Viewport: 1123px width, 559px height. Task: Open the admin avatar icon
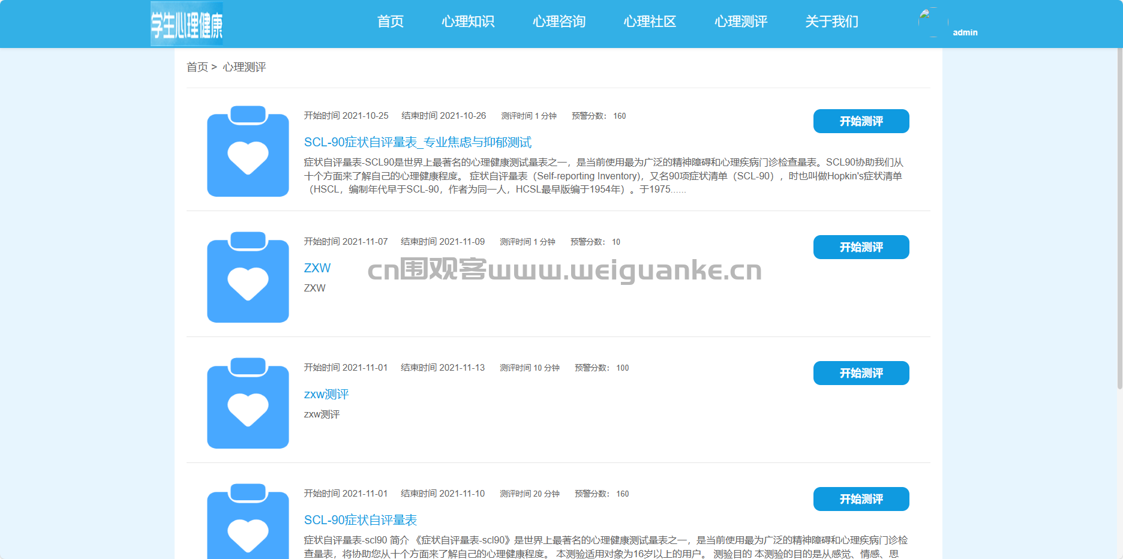tap(933, 22)
